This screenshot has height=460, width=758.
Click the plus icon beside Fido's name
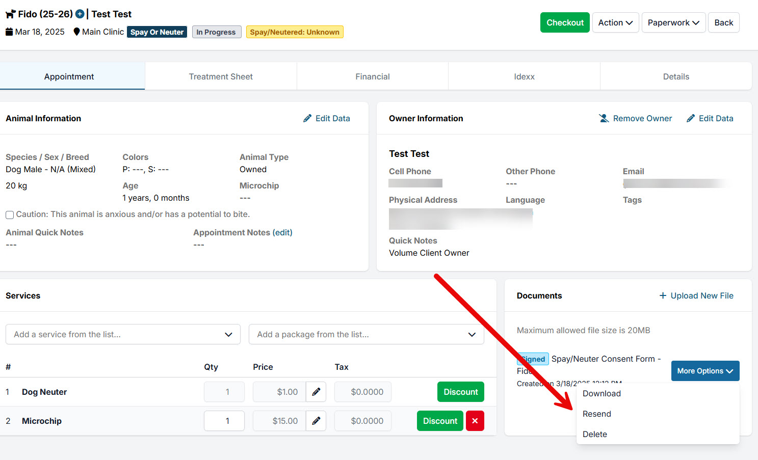click(x=80, y=14)
